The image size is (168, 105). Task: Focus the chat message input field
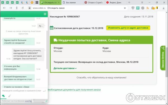coord(22,91)
